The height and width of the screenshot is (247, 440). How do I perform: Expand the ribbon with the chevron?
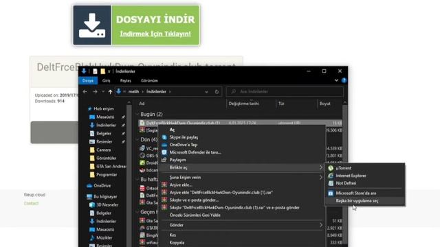click(x=336, y=80)
